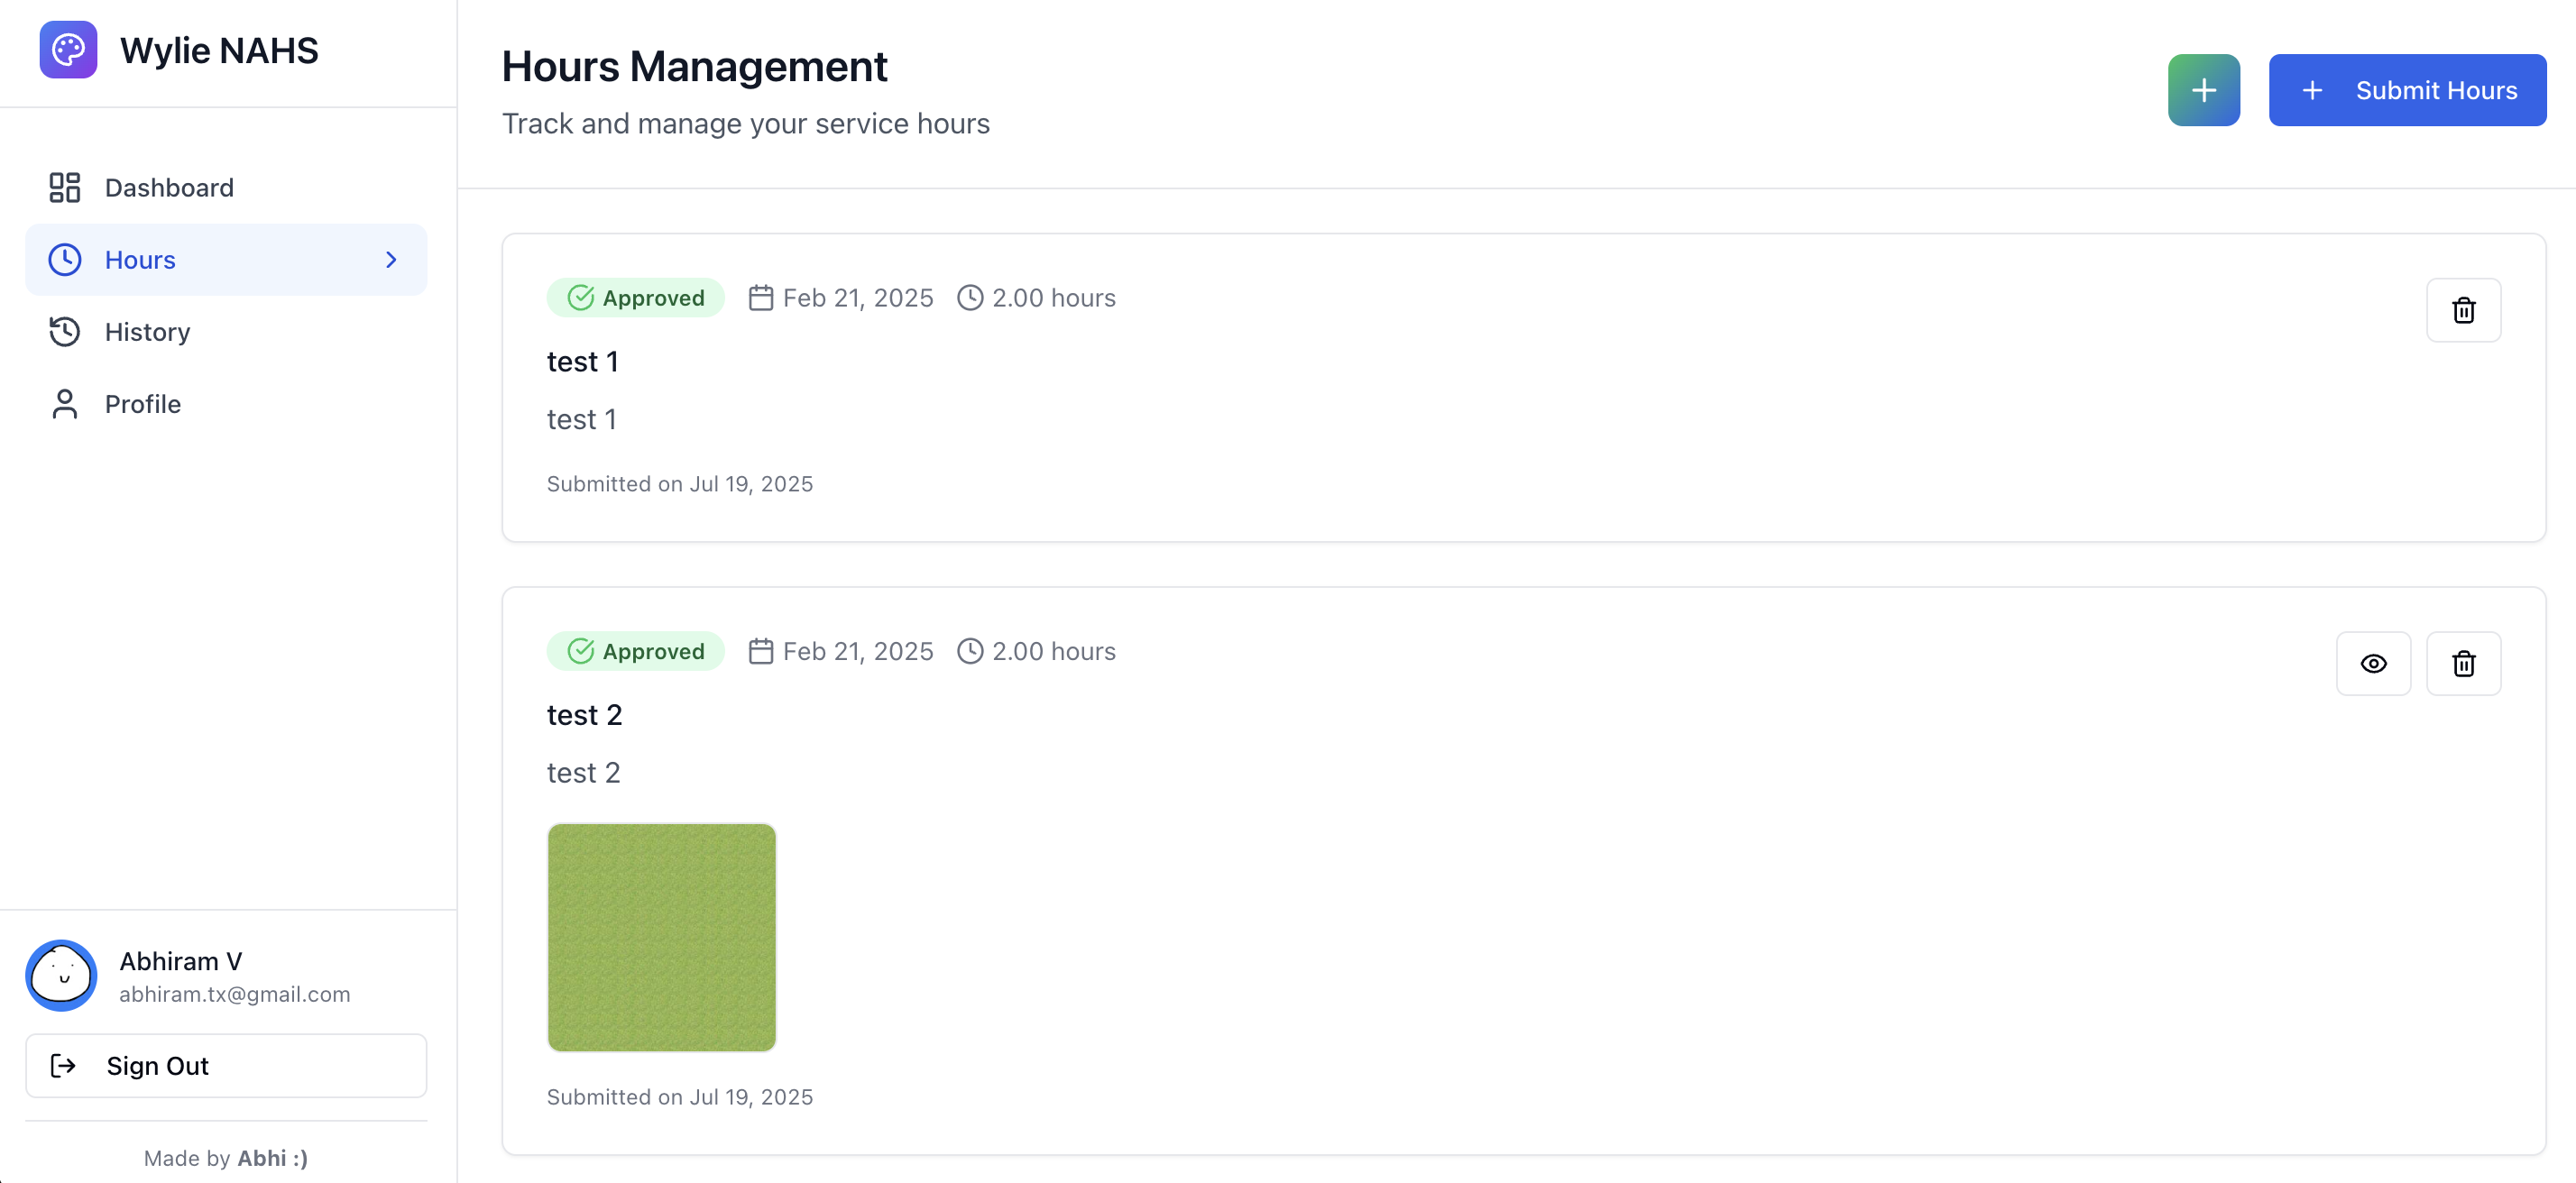Switch to the Hours menu item

140,259
